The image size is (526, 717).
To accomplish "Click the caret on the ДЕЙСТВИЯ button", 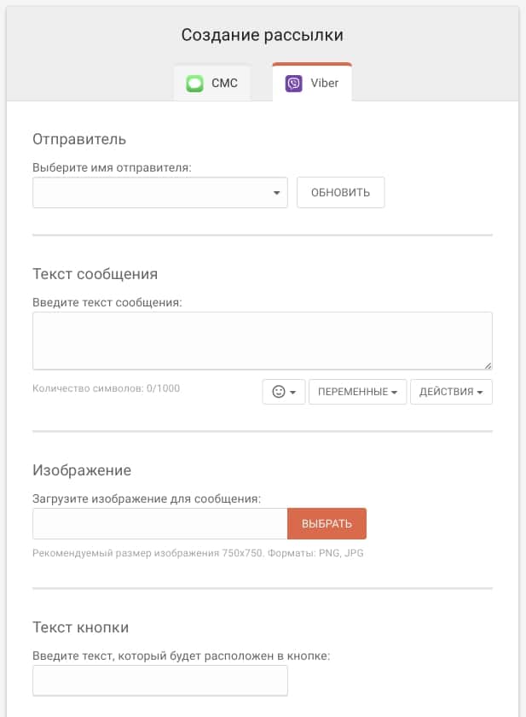I will pyautogui.click(x=480, y=393).
